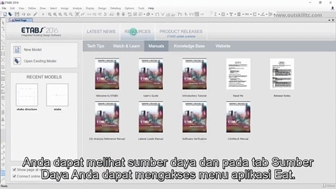The height and width of the screenshot is (189, 336).
Task: Open the Display menu
Action: (90, 8)
